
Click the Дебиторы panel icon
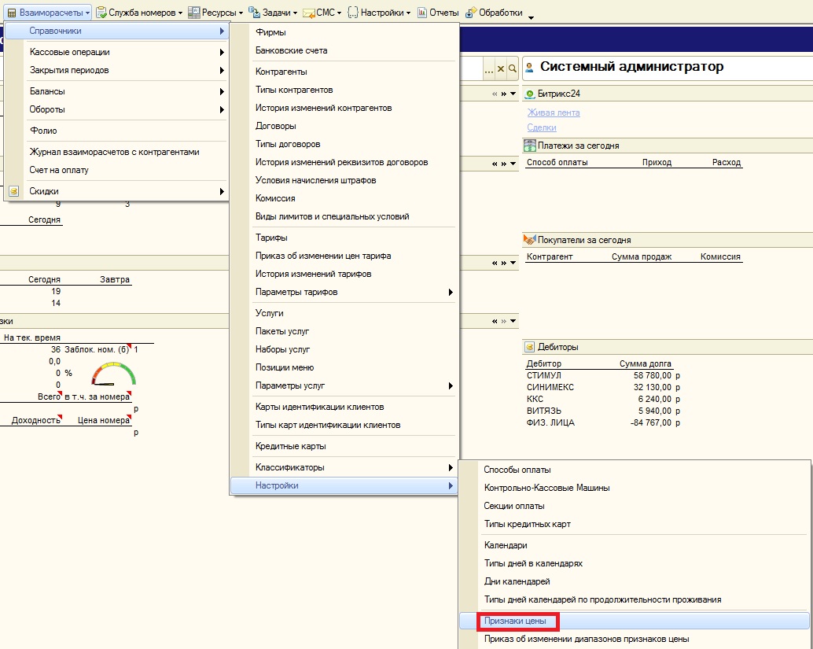(x=529, y=347)
